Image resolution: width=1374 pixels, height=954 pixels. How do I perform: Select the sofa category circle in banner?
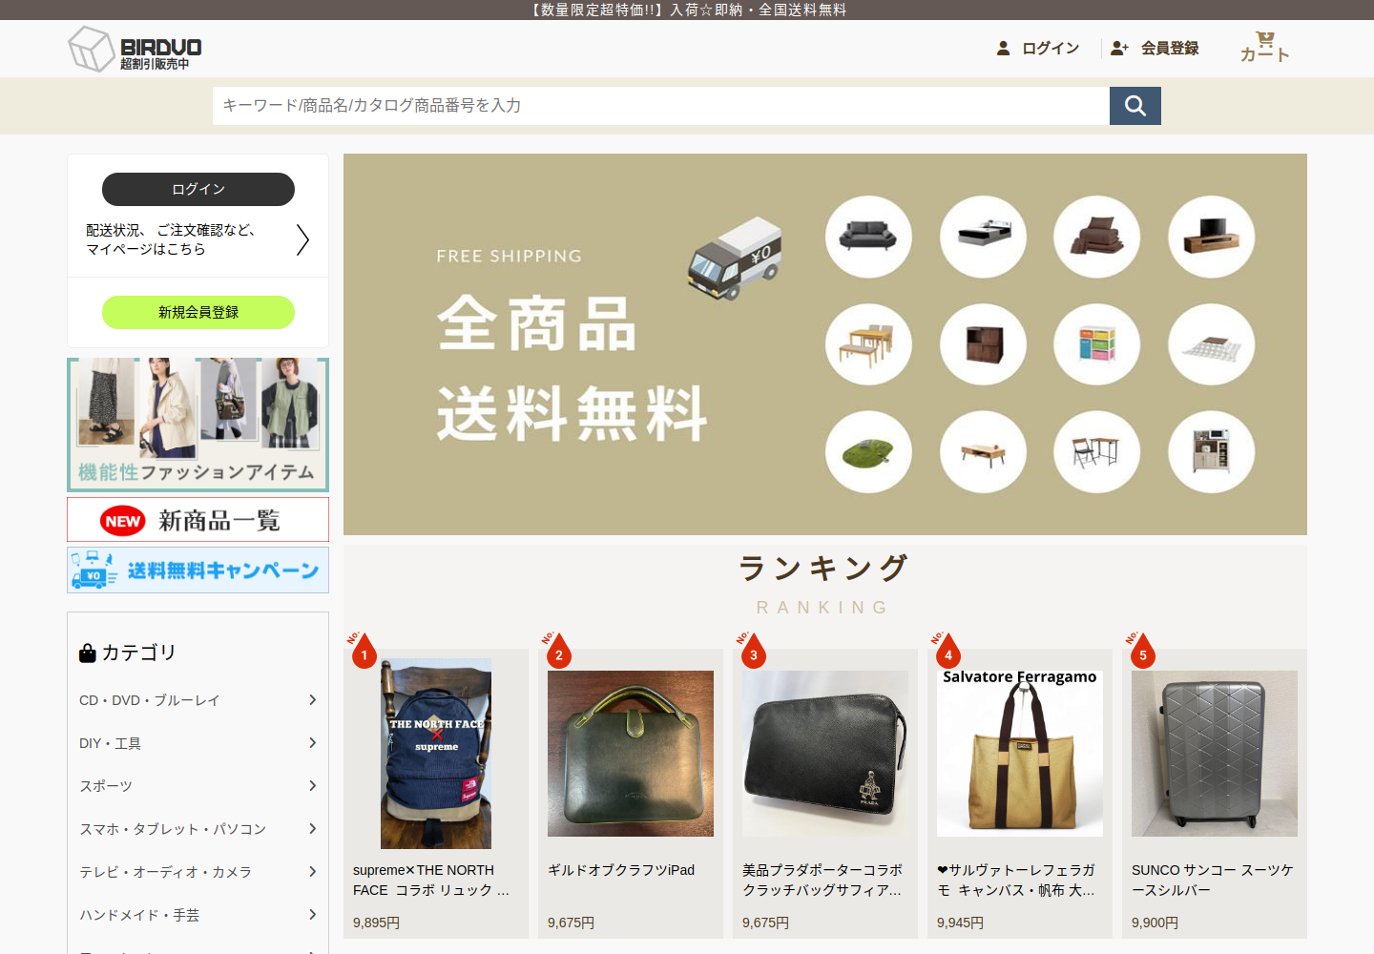(x=868, y=237)
